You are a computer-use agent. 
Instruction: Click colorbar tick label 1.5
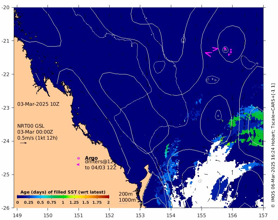pos(86,202)
